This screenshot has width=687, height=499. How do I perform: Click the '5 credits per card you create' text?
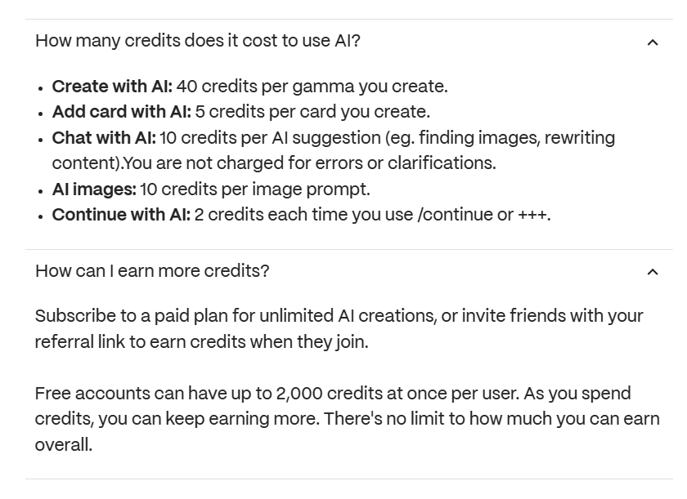[312, 112]
